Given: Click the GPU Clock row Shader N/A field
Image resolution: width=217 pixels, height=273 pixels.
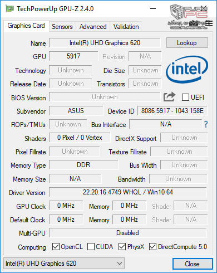Looking at the screenshot, I should [191, 206].
